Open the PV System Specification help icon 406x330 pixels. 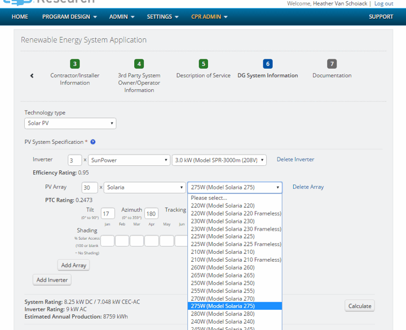92,142
